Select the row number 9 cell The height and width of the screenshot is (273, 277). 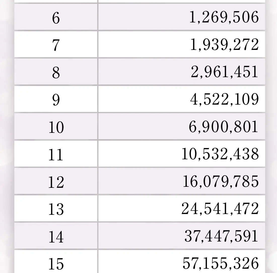[56, 100]
